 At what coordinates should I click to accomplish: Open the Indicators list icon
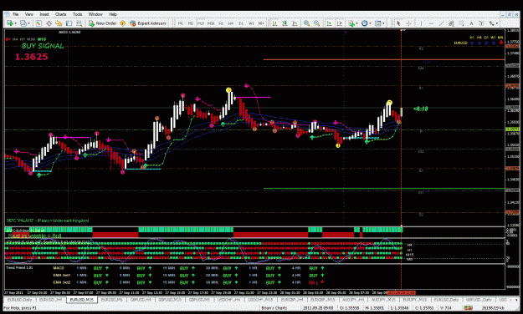coord(351,23)
